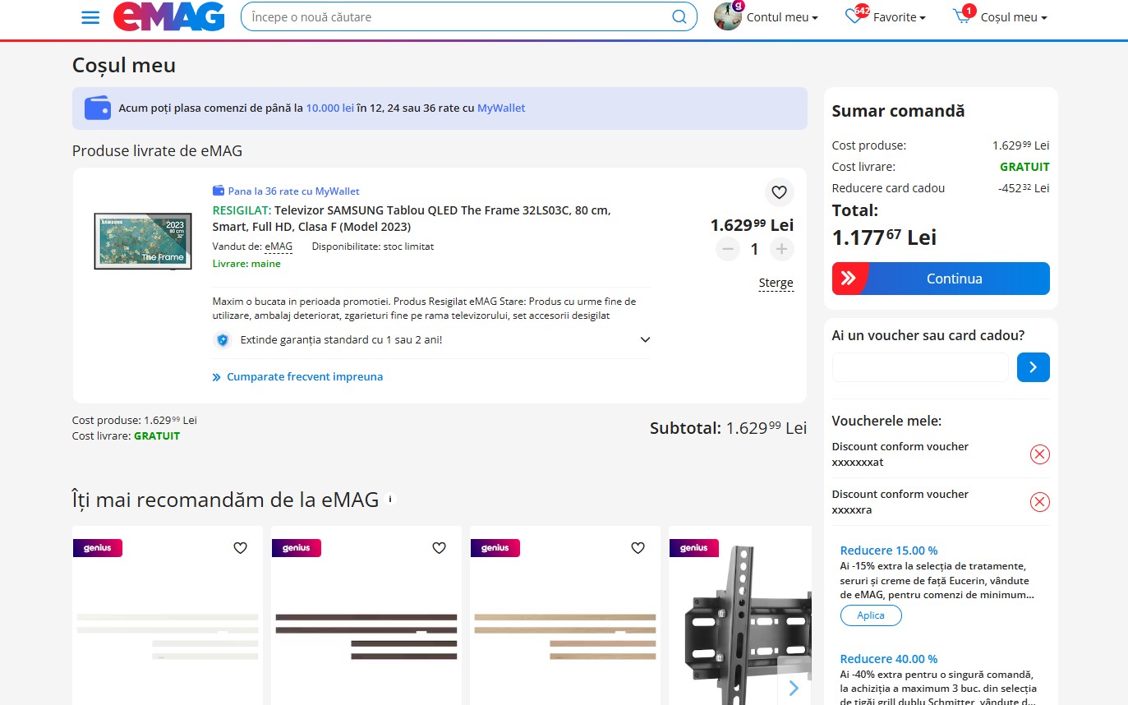Click the 'Voucherele mele:' heading
The image size is (1128, 705).
point(886,421)
